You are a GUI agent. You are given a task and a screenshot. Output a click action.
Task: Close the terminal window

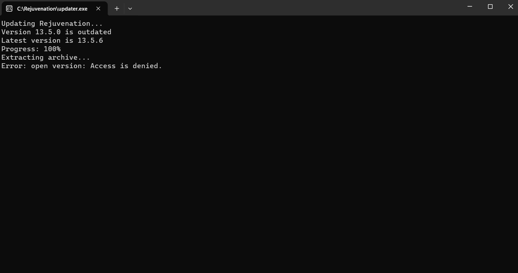(x=510, y=7)
